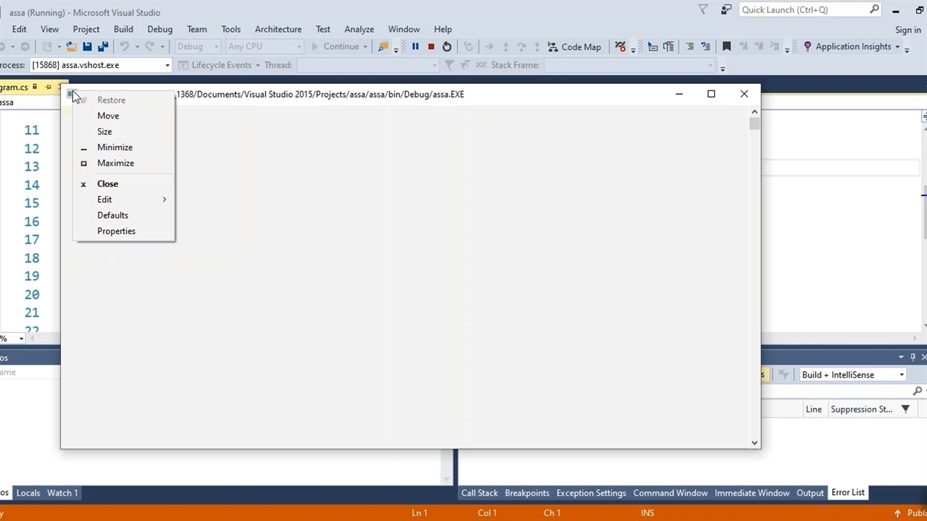Click the console window vertical scrollbar thumb
This screenshot has width=927, height=521.
[x=755, y=124]
